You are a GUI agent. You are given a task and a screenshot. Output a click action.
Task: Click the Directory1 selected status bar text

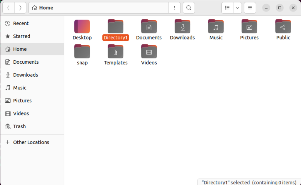point(248,182)
